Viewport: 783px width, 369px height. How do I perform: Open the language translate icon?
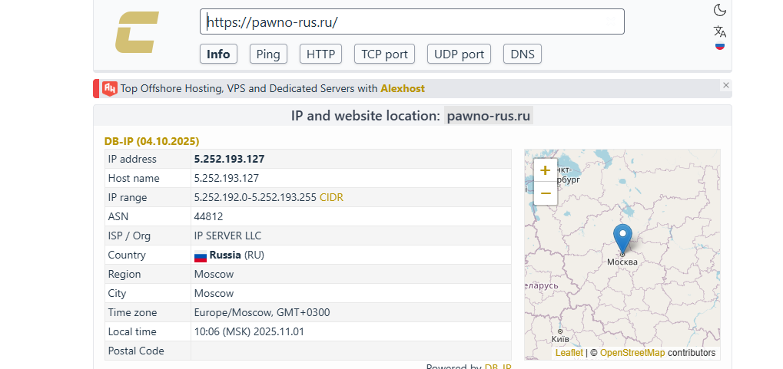[x=720, y=31]
